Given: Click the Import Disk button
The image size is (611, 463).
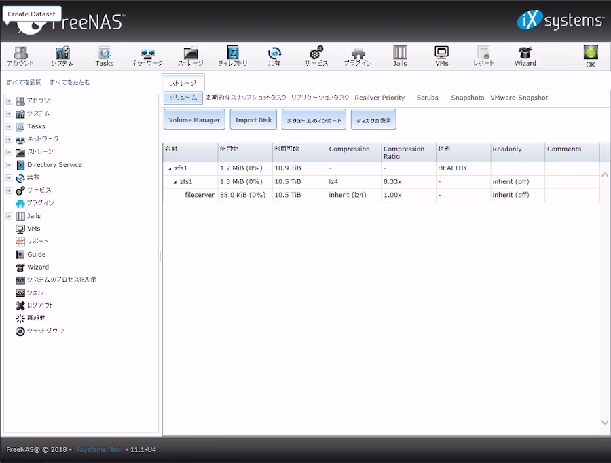Looking at the screenshot, I should point(253,120).
